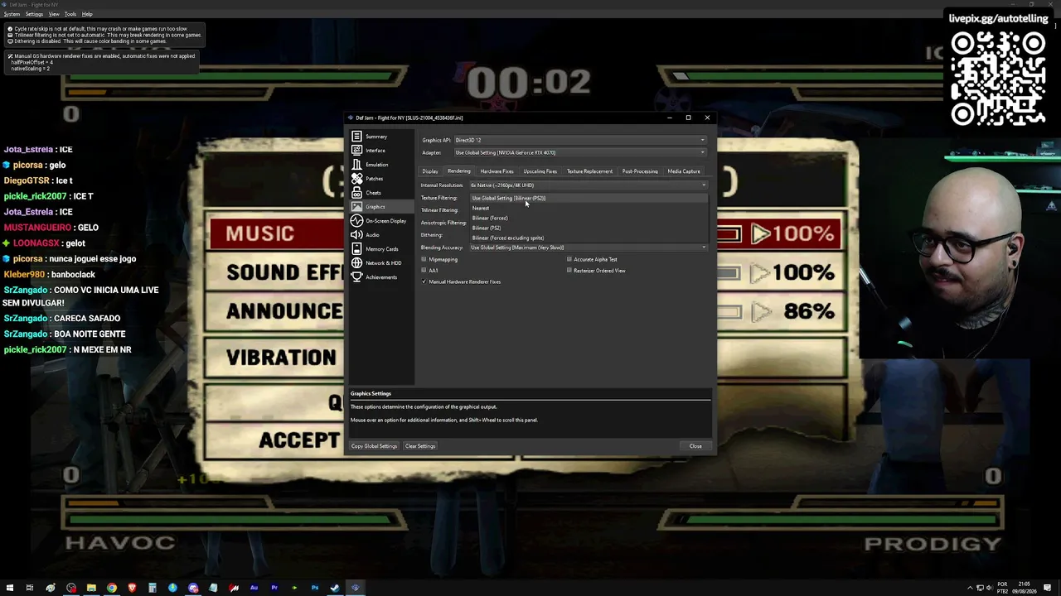This screenshot has width=1061, height=596.
Task: Click the Close button in settings dialog
Action: pos(695,446)
